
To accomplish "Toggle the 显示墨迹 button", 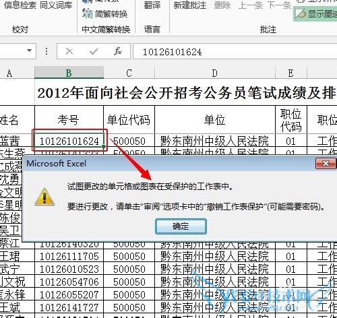I will point(315,13).
